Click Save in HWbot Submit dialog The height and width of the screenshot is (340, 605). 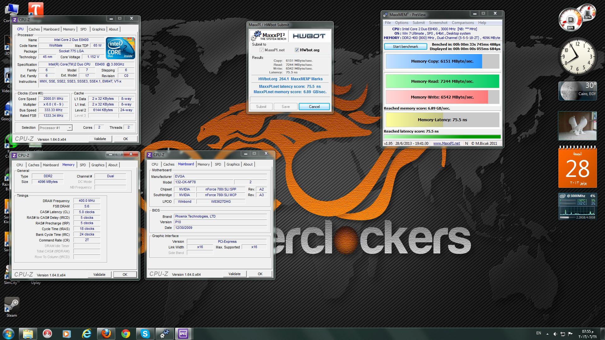pos(286,107)
